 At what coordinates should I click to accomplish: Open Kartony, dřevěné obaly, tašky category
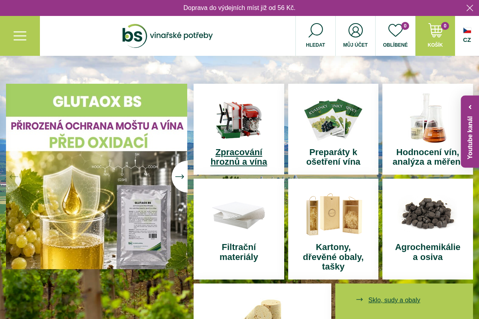pyautogui.click(x=333, y=229)
